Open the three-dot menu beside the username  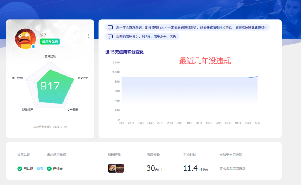(x=88, y=36)
